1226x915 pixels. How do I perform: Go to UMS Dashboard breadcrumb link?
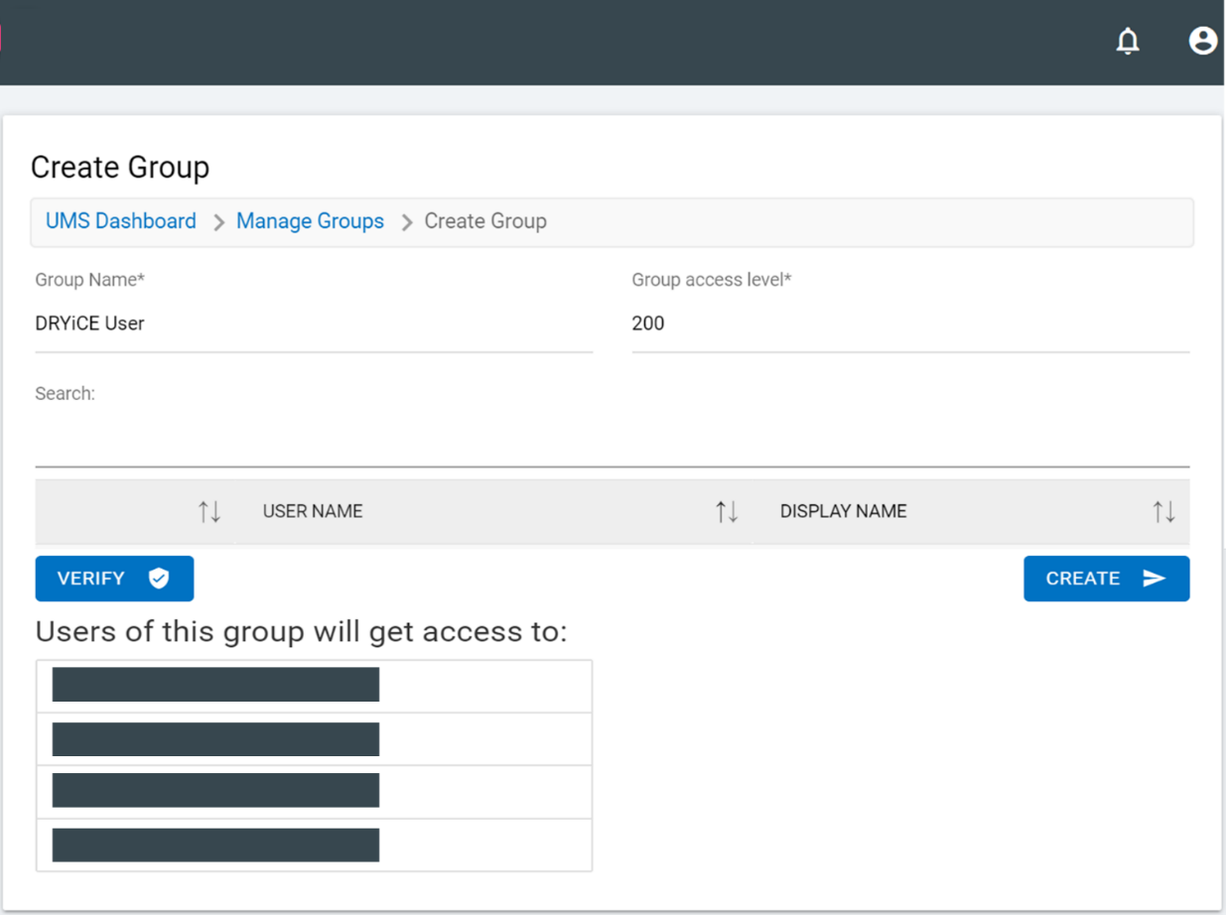point(121,221)
